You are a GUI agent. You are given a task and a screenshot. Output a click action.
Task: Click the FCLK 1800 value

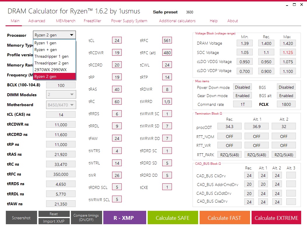[286, 104]
